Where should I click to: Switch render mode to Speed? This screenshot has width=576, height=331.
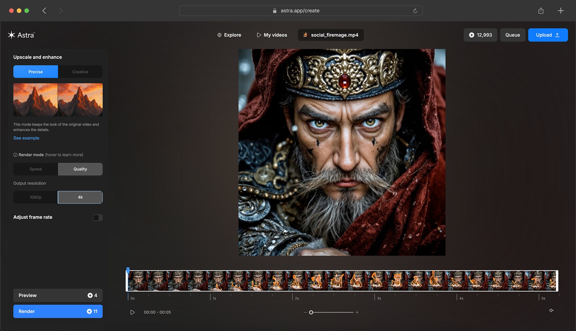(x=36, y=169)
